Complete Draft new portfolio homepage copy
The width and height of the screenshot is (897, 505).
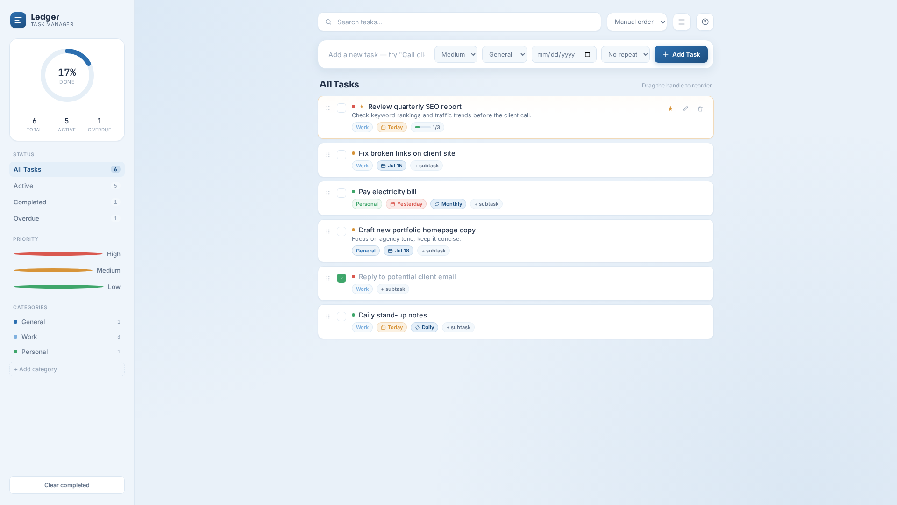click(x=342, y=231)
